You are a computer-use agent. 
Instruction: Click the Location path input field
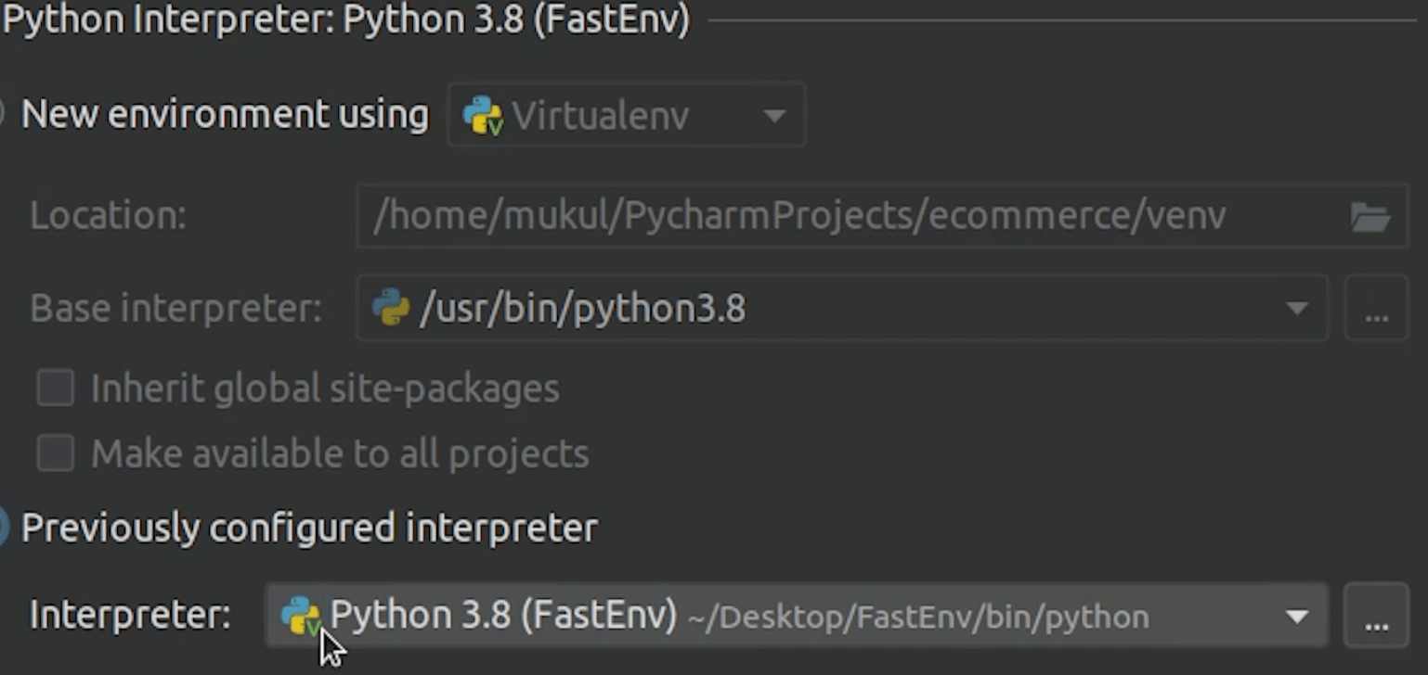tap(836, 216)
